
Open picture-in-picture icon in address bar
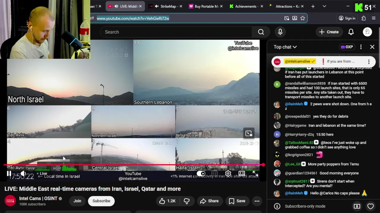[286, 18]
